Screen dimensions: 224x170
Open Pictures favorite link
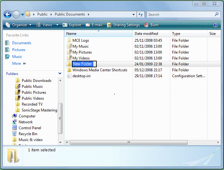click(x=19, y=50)
